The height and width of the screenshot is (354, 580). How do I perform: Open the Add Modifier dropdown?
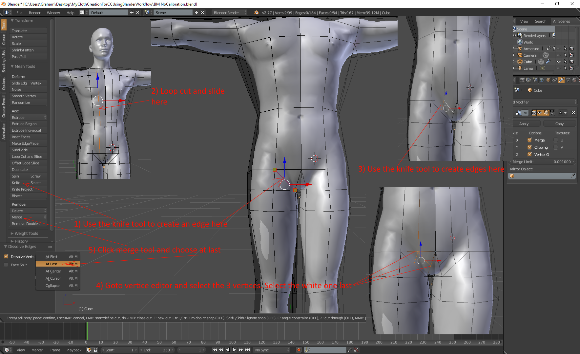545,102
